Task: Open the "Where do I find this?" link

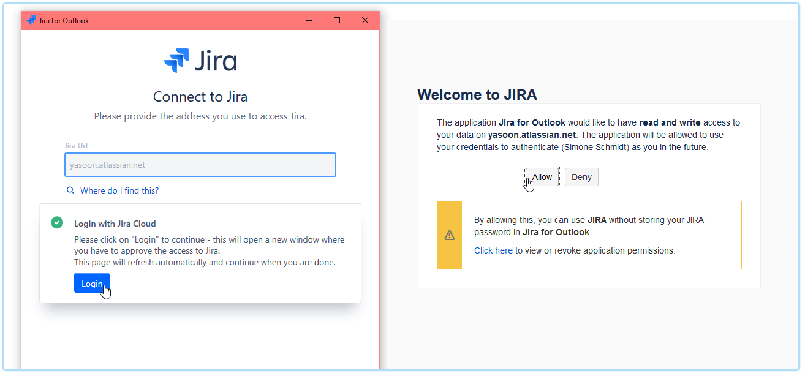Action: point(119,190)
